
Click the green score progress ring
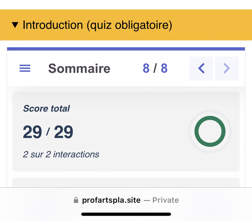[x=210, y=131]
